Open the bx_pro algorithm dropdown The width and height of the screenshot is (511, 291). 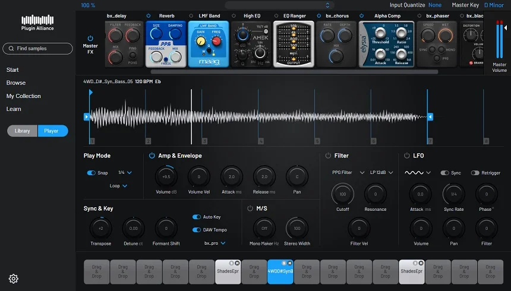coord(215,243)
